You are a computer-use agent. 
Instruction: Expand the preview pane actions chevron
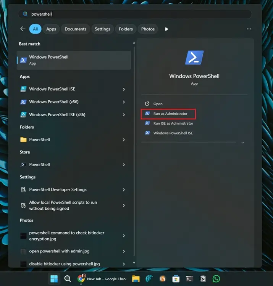(x=243, y=143)
